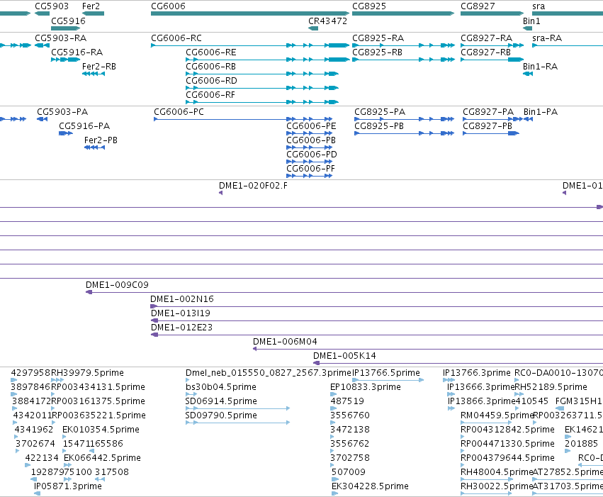Open the CG8927 gene label
Image resolution: width=603 pixels, height=497 pixels.
click(478, 6)
